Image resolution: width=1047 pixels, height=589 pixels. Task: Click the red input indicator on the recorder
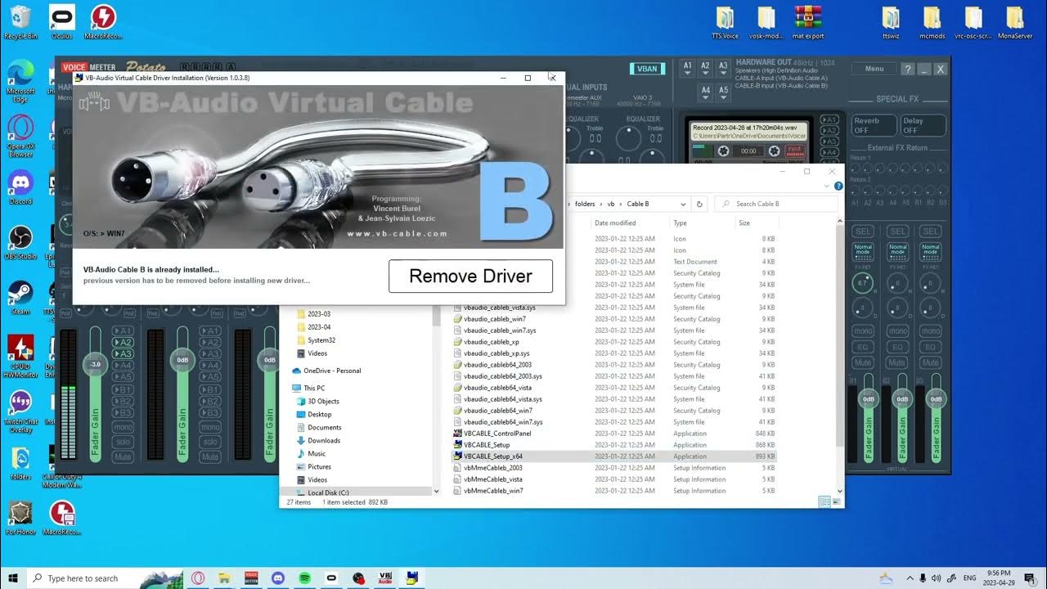796,151
